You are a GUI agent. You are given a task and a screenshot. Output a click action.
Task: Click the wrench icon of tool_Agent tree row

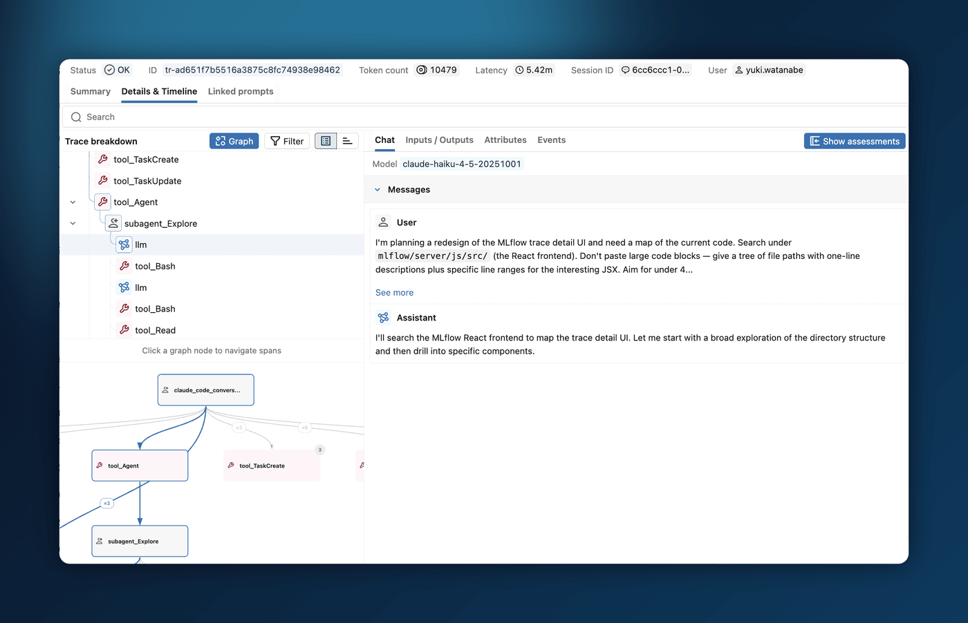point(102,202)
